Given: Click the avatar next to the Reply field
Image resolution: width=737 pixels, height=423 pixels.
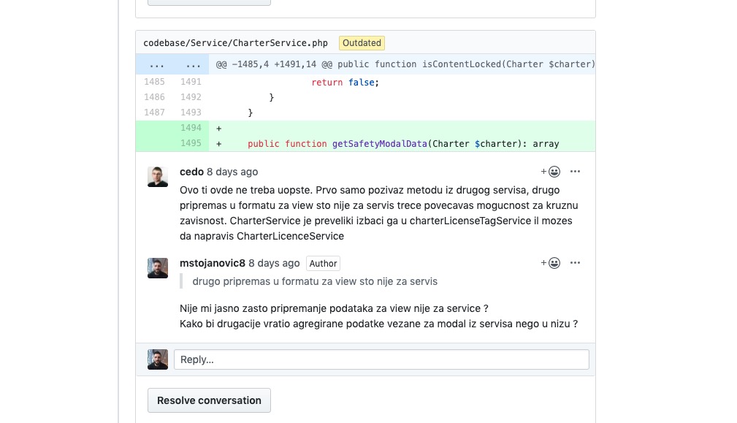Looking at the screenshot, I should pos(158,359).
